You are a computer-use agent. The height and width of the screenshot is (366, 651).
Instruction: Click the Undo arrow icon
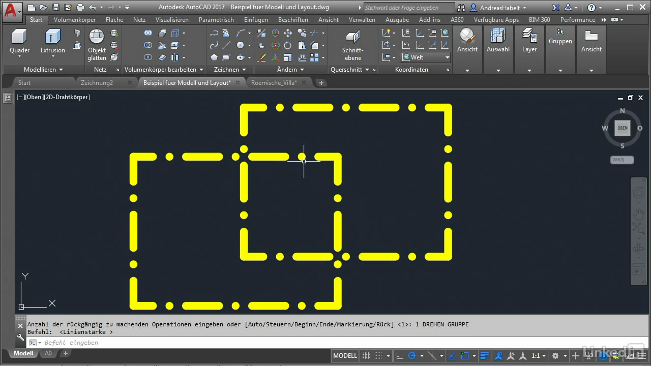point(92,8)
